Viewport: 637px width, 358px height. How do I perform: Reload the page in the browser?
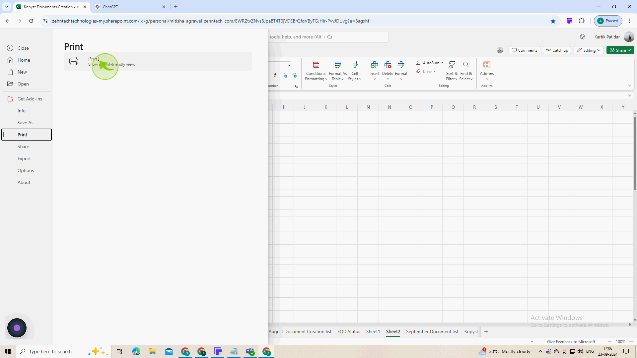pos(31,21)
